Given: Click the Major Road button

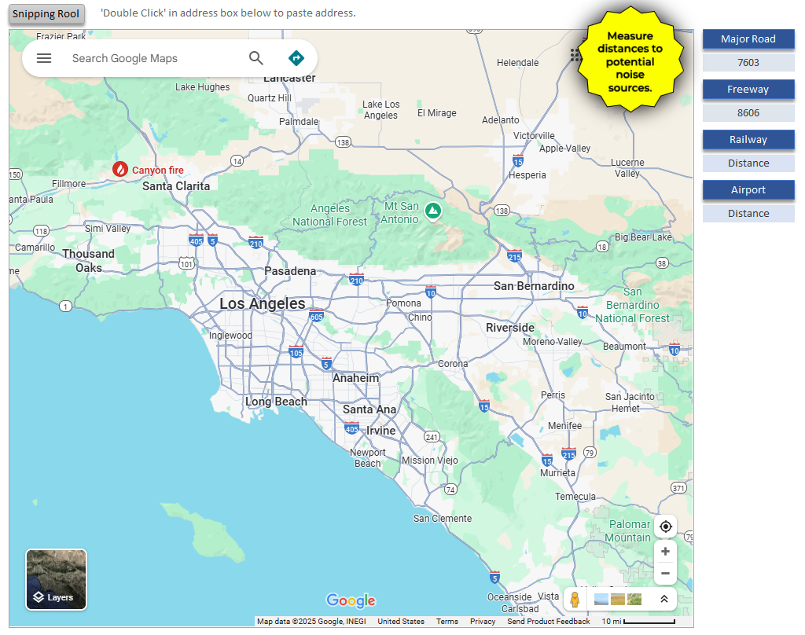Looking at the screenshot, I should point(748,39).
